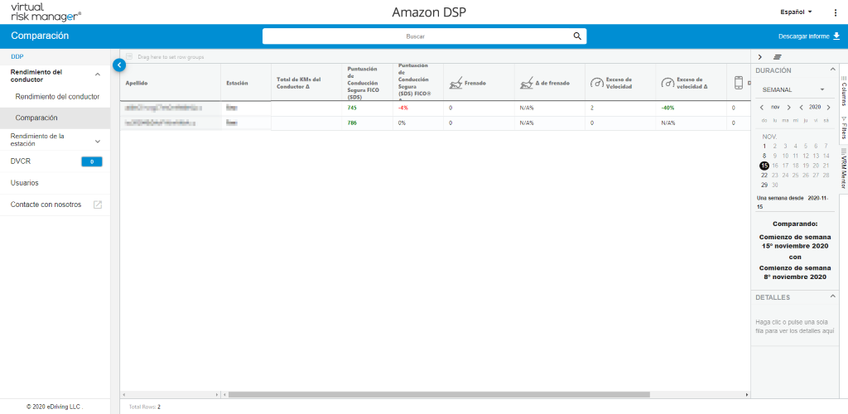Open the three-dot options menu
848x414 pixels.
(x=836, y=12)
